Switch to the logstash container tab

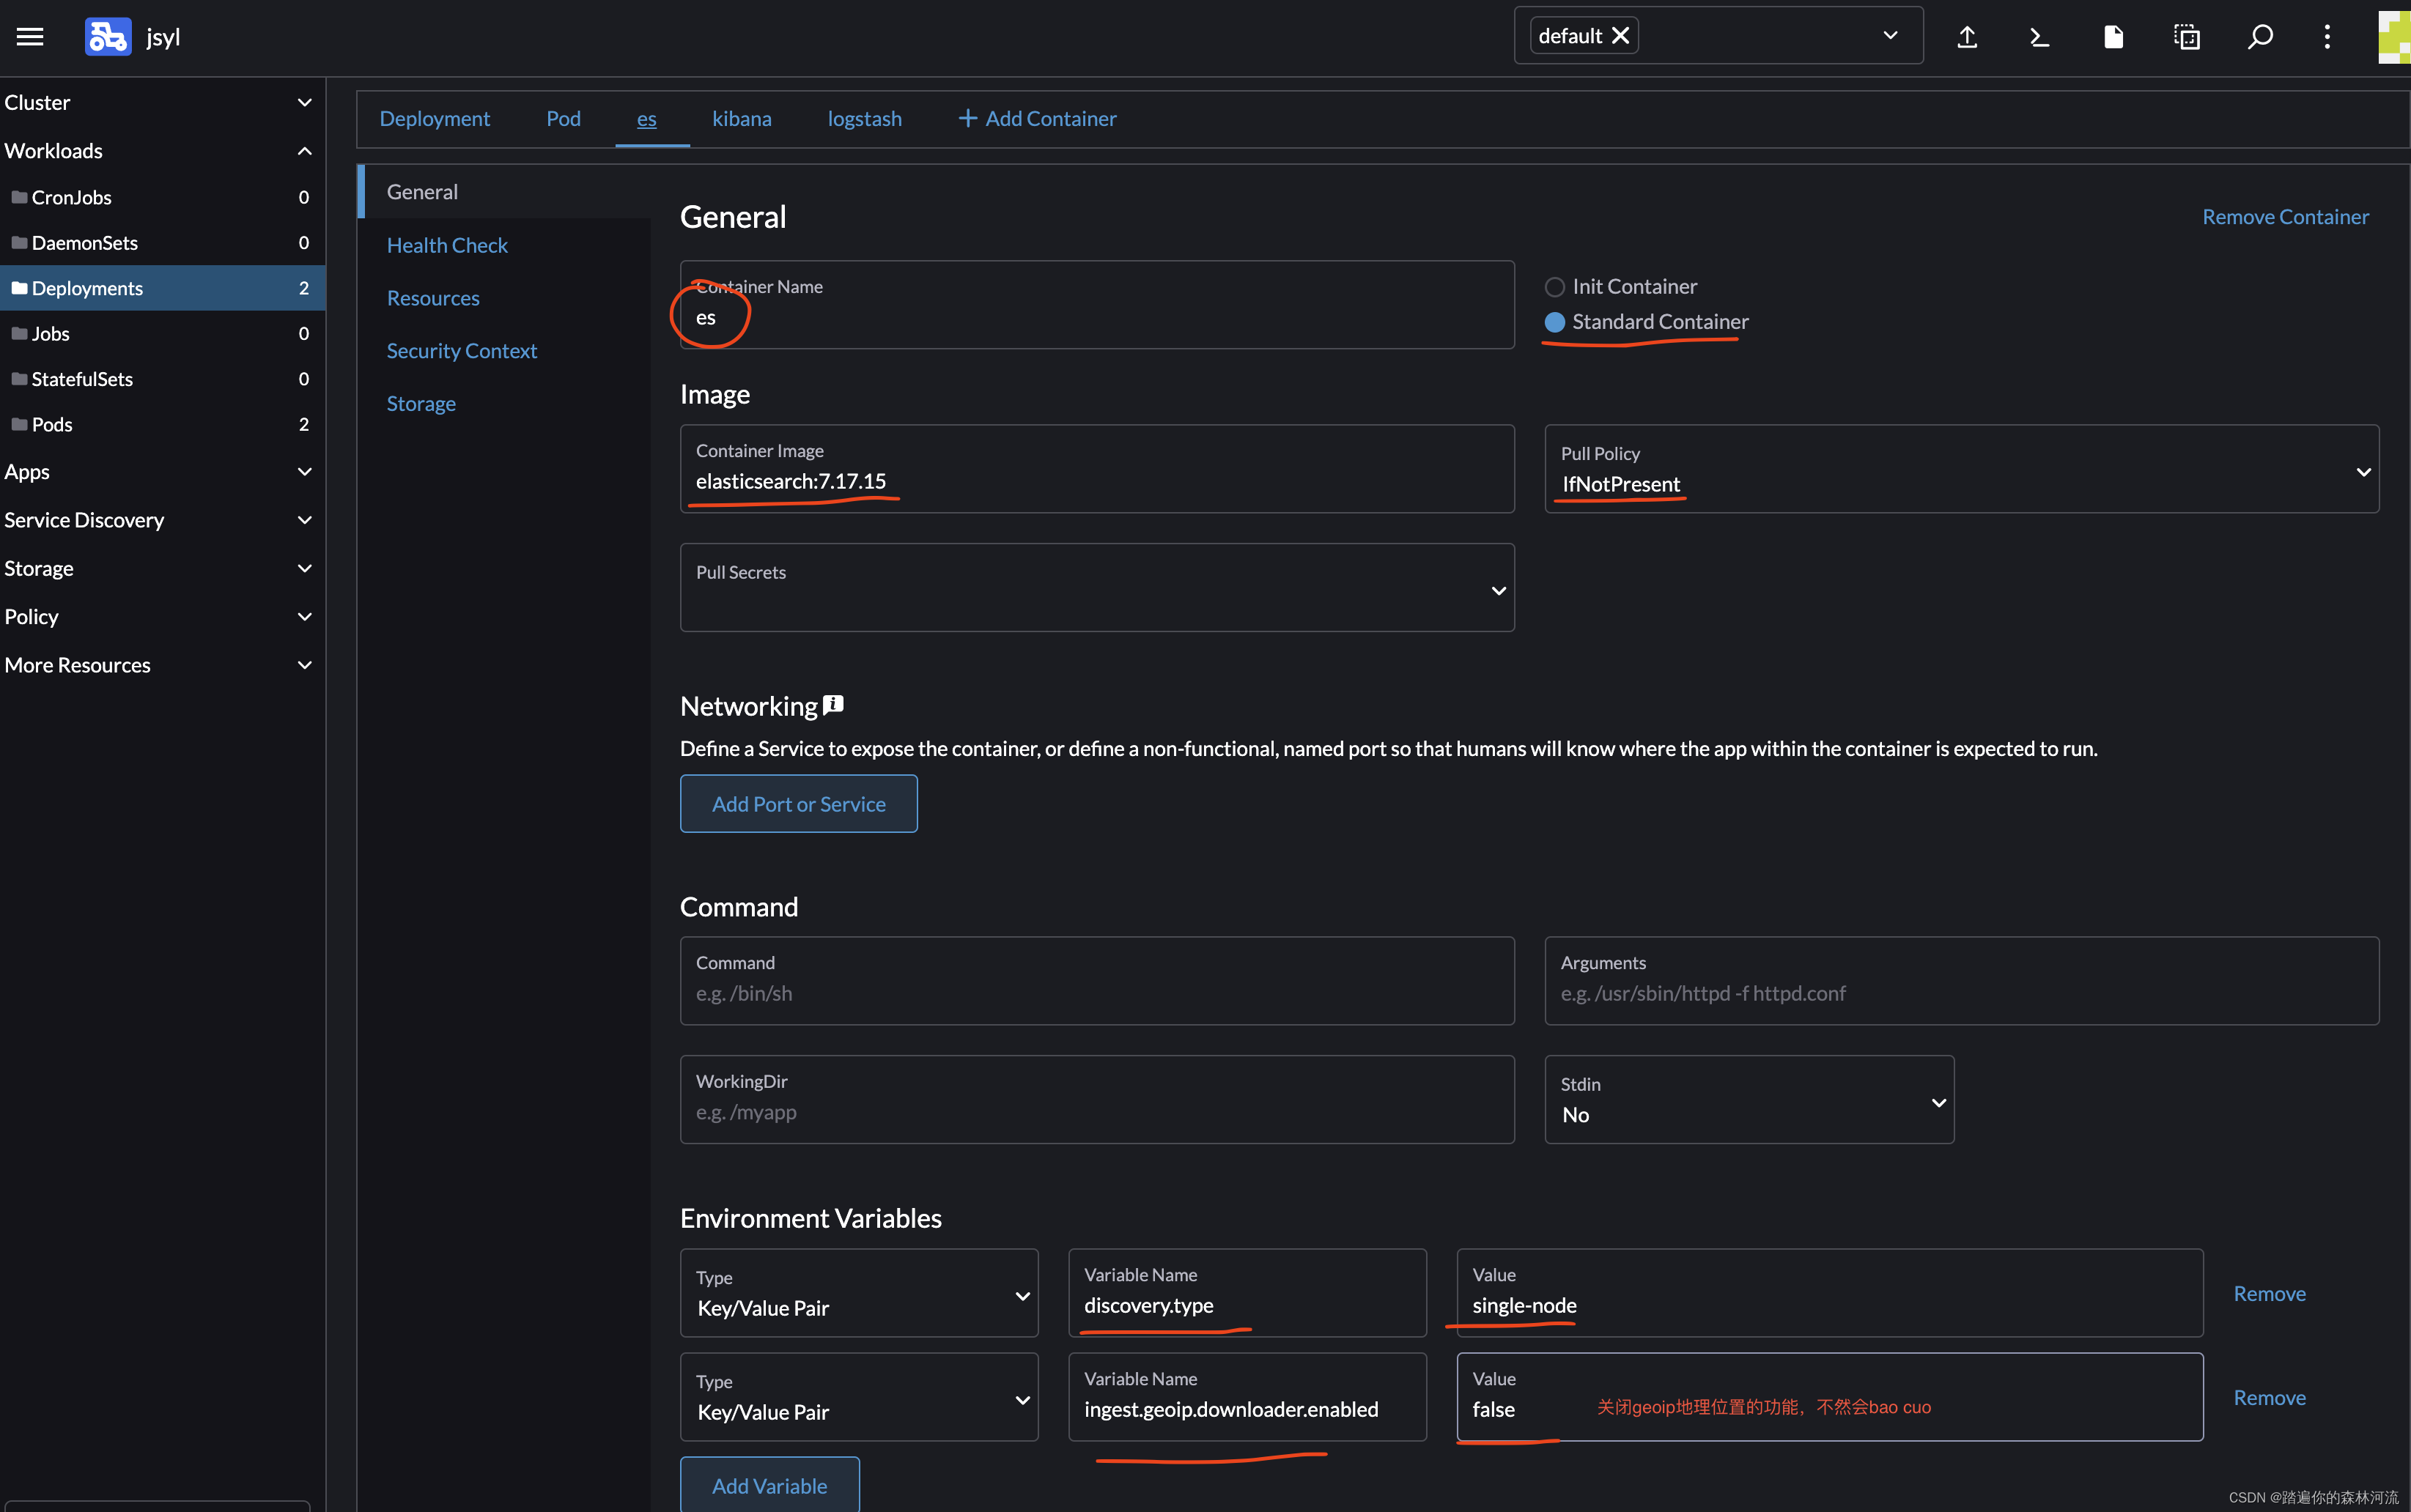[x=864, y=118]
